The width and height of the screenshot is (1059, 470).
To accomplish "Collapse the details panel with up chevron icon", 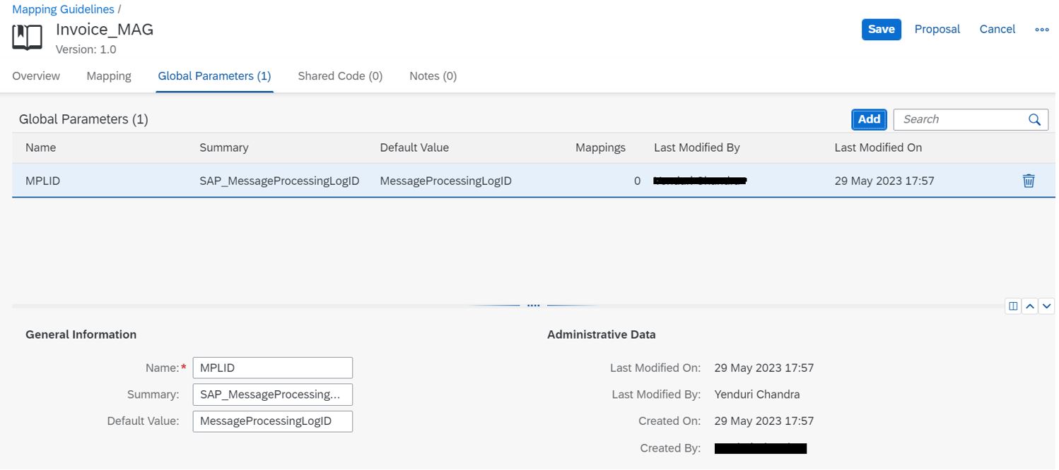I will tap(1030, 306).
